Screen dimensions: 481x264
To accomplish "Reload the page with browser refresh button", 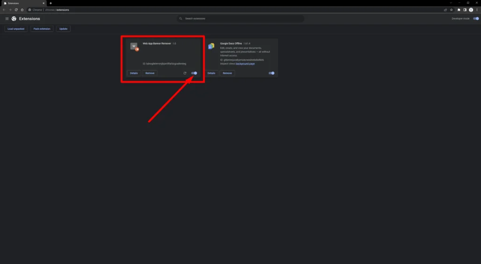I will tap(16, 9).
